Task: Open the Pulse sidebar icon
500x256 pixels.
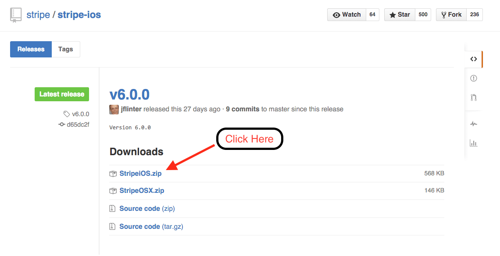Action: pyautogui.click(x=474, y=124)
